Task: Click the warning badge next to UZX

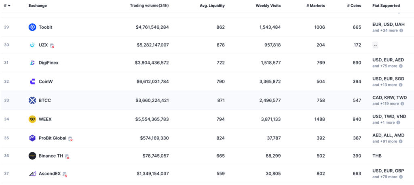Action: tap(52, 46)
